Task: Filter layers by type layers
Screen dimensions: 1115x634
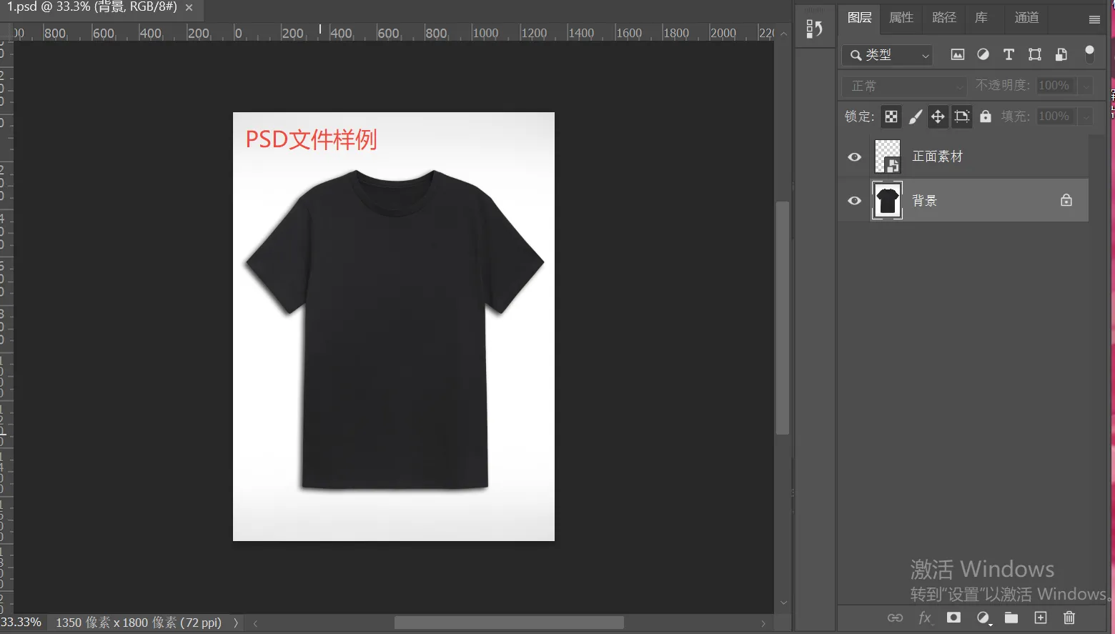Action: pos(1009,54)
